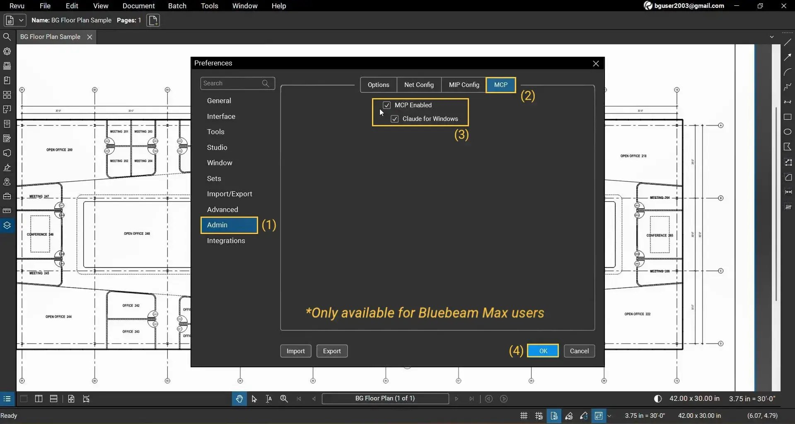Open the Document menu

138,6
